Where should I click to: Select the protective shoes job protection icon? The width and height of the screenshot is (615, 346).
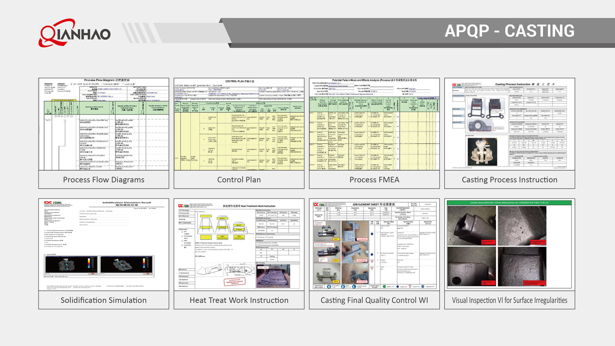pos(354,287)
